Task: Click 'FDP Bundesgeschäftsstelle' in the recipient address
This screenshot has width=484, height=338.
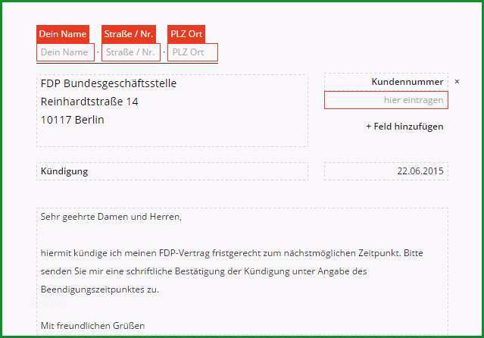Action: tap(108, 83)
